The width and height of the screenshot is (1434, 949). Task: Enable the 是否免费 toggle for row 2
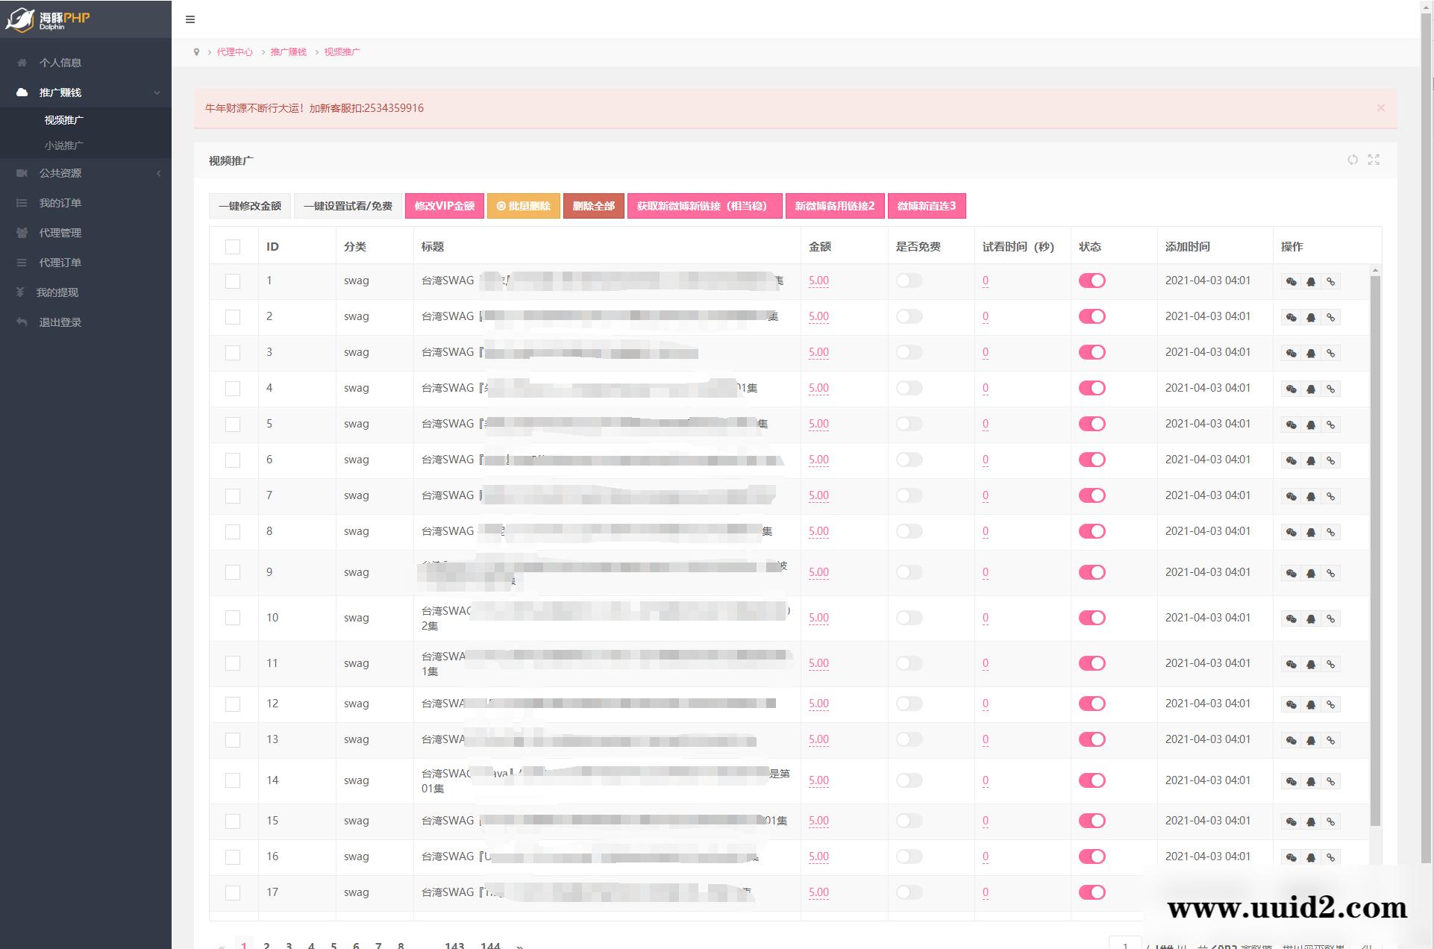click(x=909, y=316)
